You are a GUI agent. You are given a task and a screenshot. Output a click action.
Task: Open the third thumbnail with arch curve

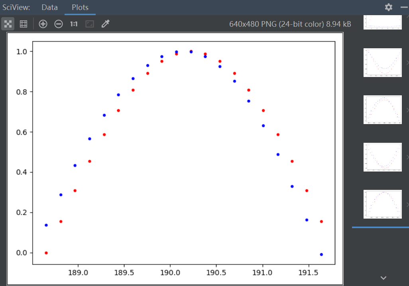click(382, 110)
